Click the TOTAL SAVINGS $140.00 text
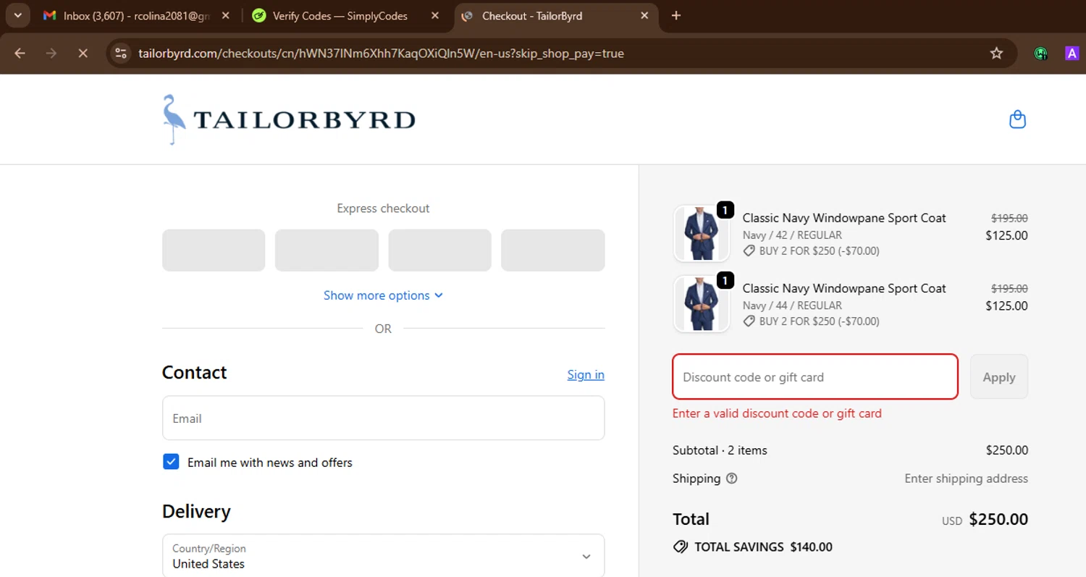Image resolution: width=1086 pixels, height=577 pixels. (763, 547)
